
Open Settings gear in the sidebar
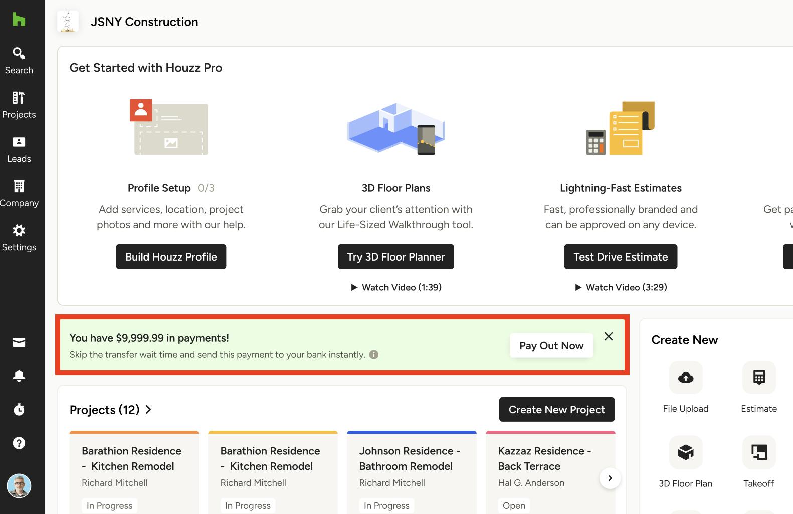[19, 238]
